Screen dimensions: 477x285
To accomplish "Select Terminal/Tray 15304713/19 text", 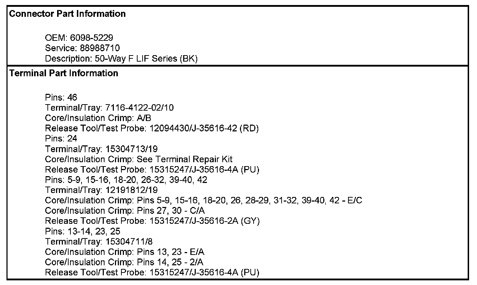I will [x=101, y=149].
